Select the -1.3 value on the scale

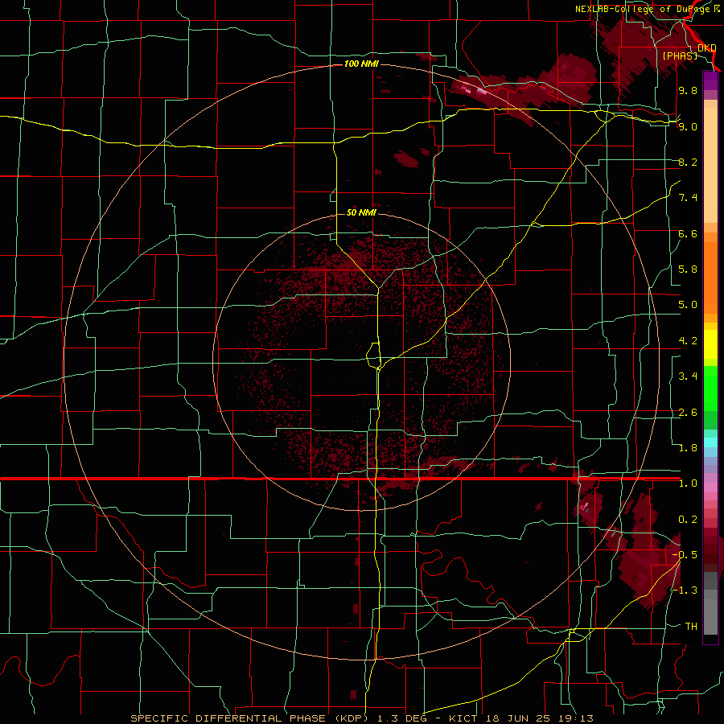685,590
